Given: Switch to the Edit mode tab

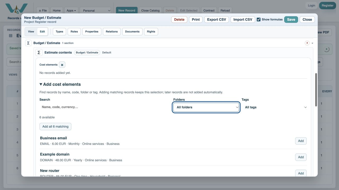Looking at the screenshot, I should (x=42, y=32).
